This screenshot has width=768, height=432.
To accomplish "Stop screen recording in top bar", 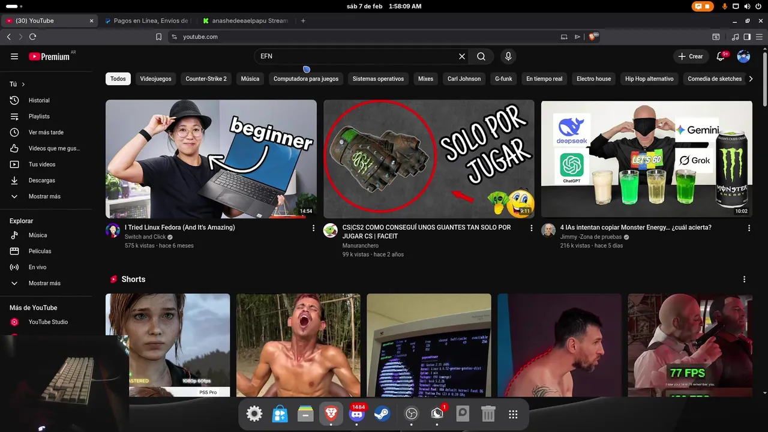I will pos(703,6).
